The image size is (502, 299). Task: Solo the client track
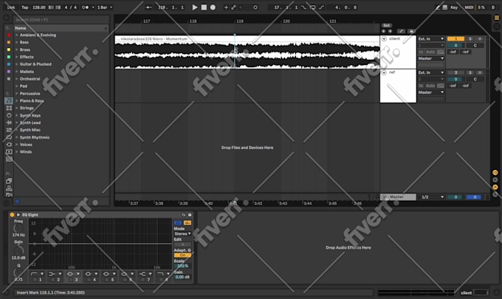point(470,38)
